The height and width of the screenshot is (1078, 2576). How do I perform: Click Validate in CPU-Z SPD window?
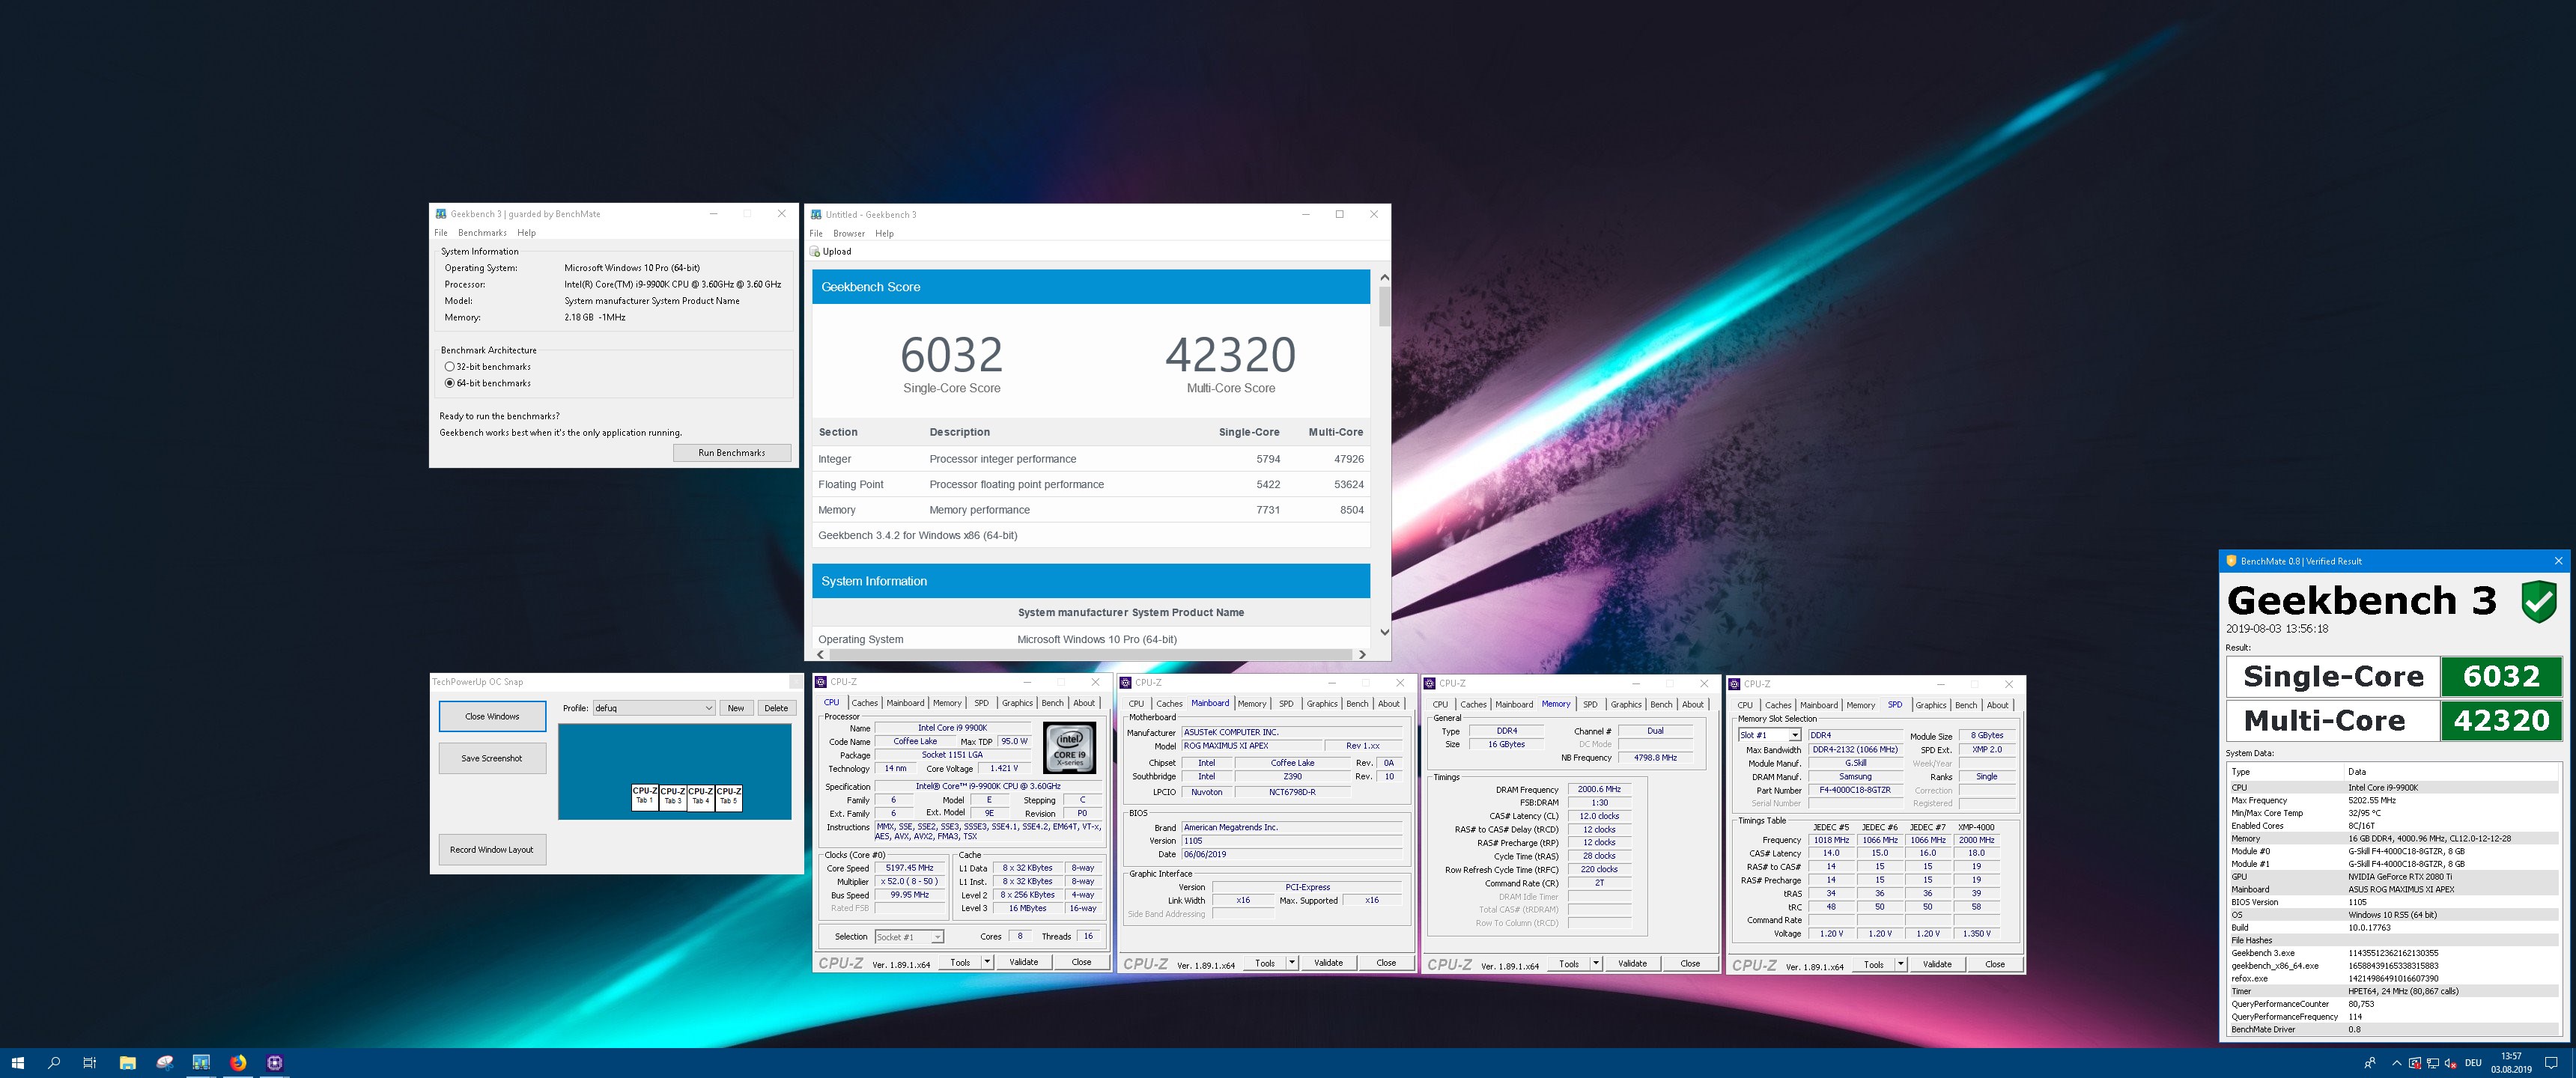1937,964
